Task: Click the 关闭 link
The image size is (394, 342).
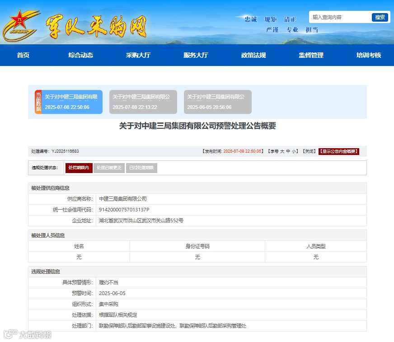Action: 309,151
